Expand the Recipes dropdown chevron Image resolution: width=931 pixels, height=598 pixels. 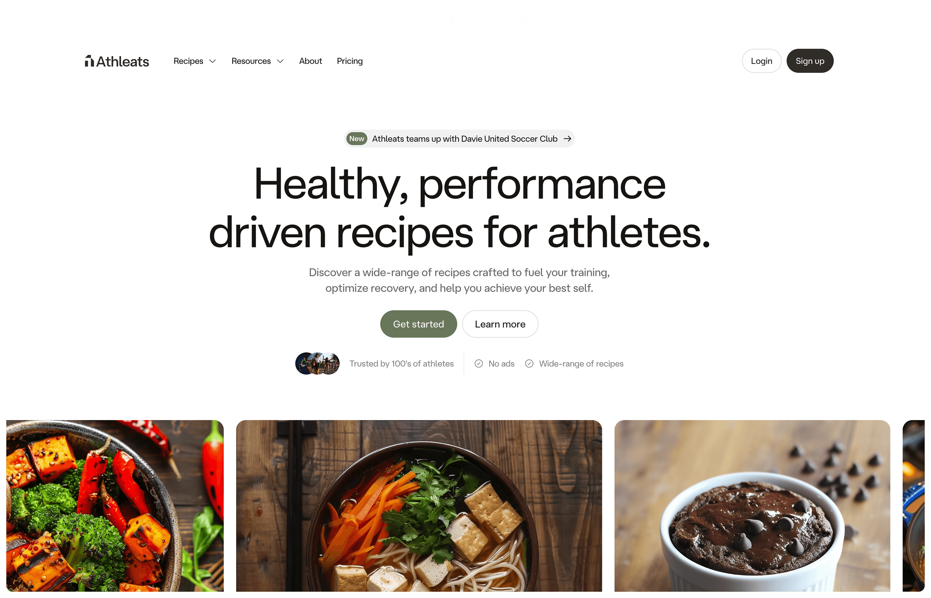click(212, 61)
